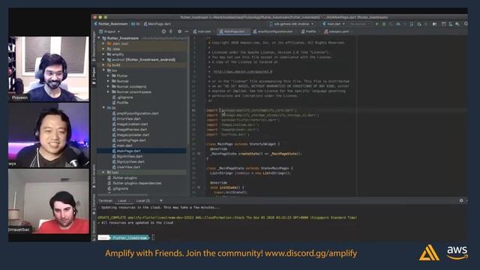Click the bottom webcam thumbnail in red shirt
Viewport: 480px width, 270px height.
point(49,202)
